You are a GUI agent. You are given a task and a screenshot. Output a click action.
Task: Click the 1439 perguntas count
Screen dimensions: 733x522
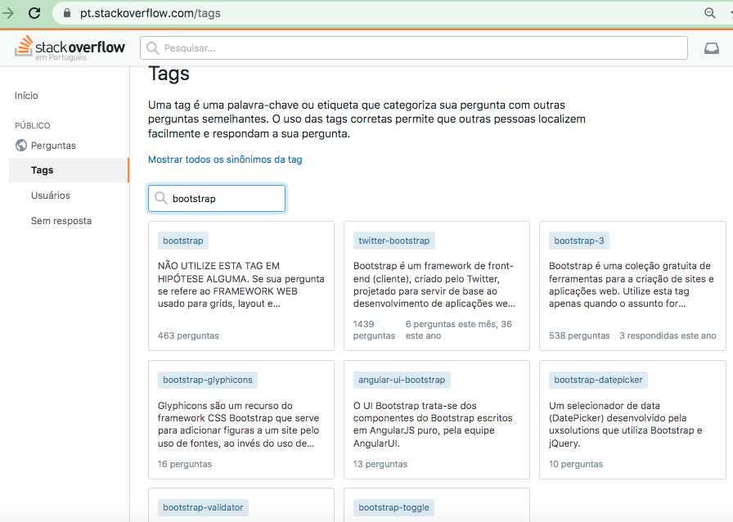click(x=374, y=330)
